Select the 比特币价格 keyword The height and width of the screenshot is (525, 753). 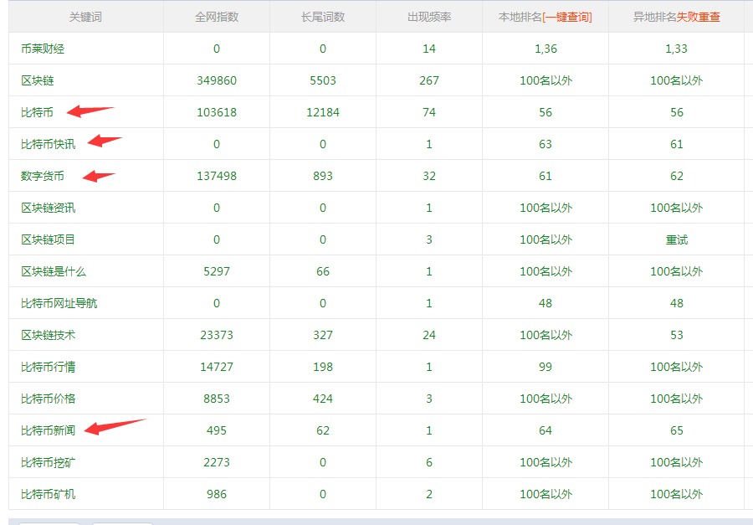pyautogui.click(x=48, y=399)
